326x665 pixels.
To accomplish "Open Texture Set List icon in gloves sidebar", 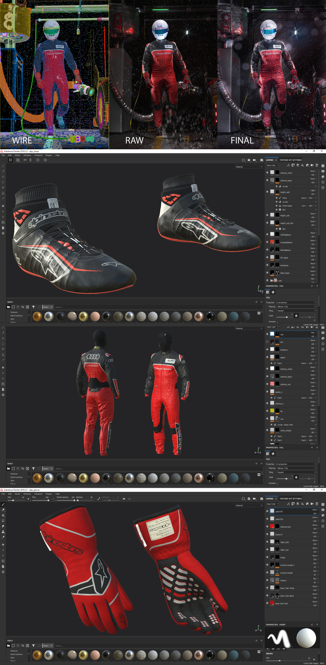I will click(x=323, y=504).
